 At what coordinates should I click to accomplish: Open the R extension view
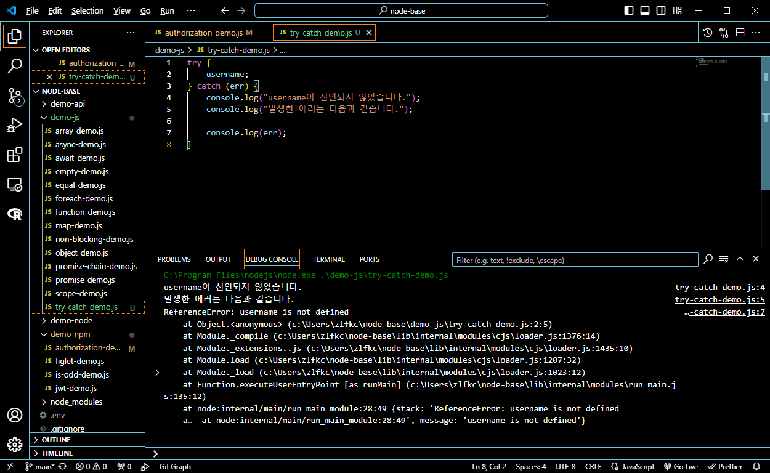[x=15, y=214]
